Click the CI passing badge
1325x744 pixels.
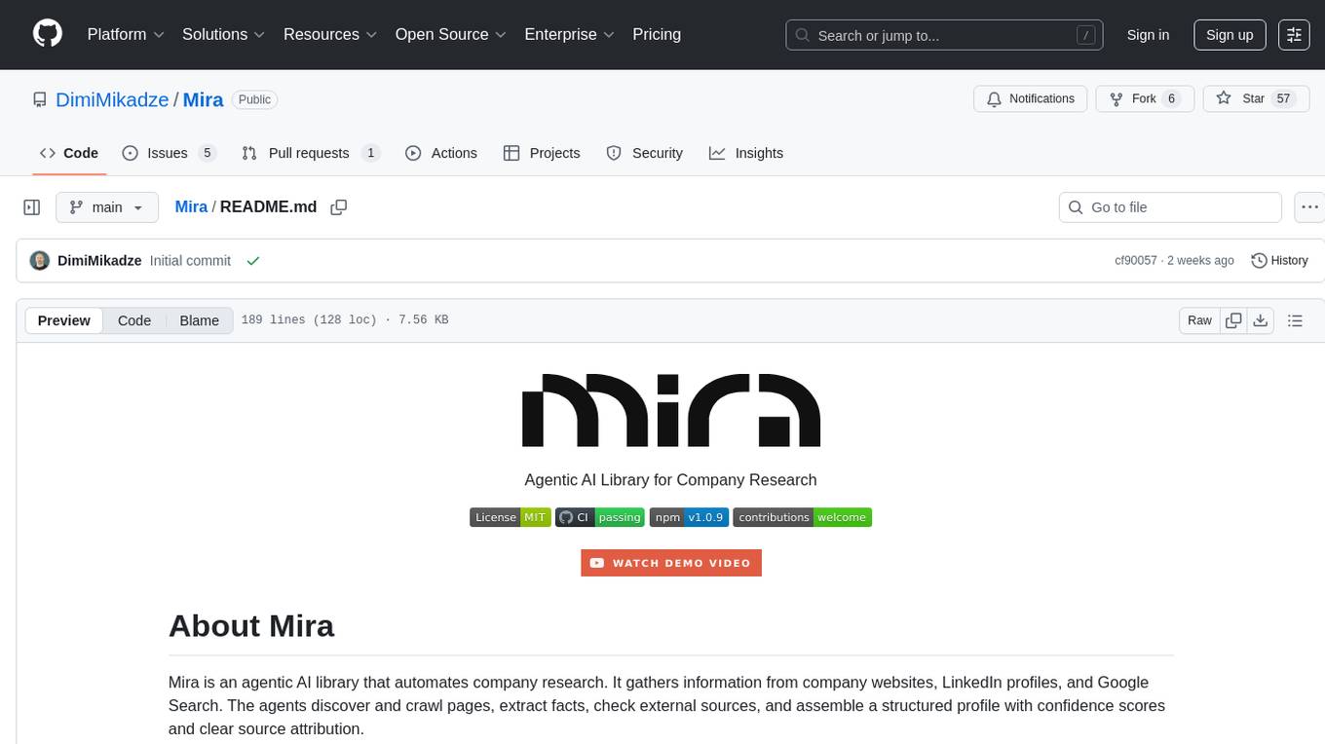(x=600, y=517)
